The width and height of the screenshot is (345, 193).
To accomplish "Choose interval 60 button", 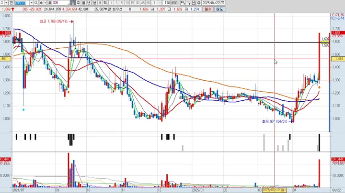I will pyautogui.click(x=148, y=3).
